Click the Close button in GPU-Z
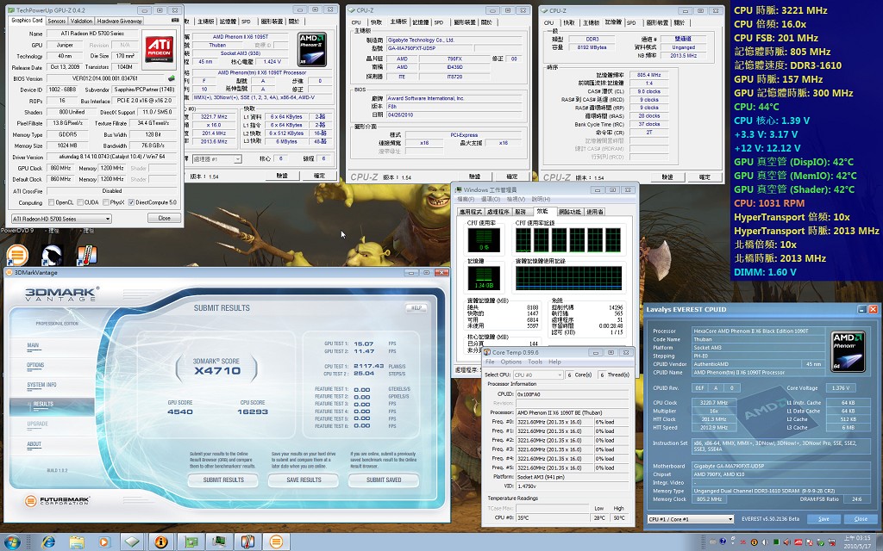883x551 pixels. coord(164,218)
